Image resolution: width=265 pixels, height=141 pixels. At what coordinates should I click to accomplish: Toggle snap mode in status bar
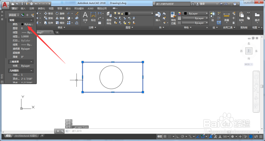pos(170,137)
